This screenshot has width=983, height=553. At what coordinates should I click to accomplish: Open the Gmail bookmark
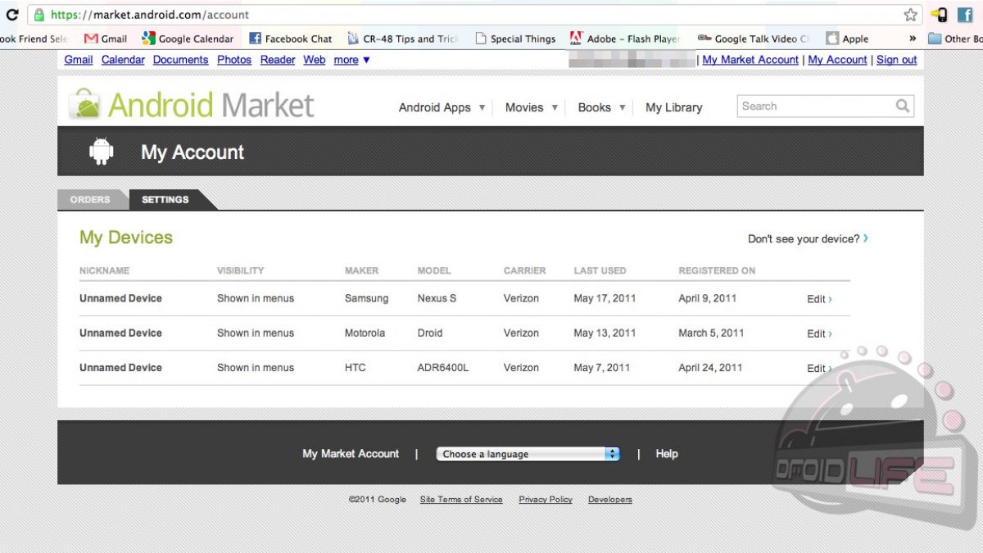106,39
